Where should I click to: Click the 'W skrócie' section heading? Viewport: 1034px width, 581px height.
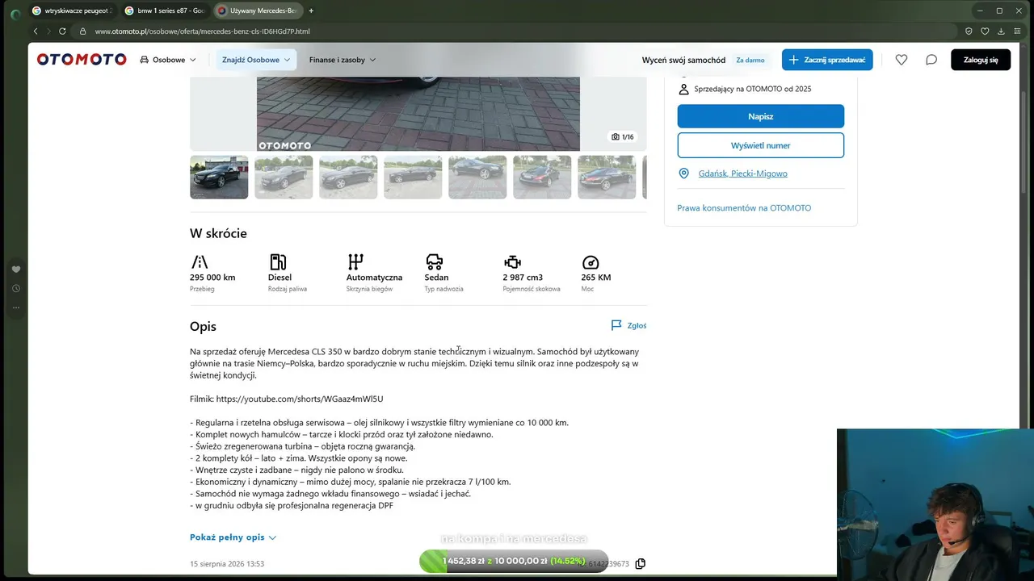coord(218,233)
